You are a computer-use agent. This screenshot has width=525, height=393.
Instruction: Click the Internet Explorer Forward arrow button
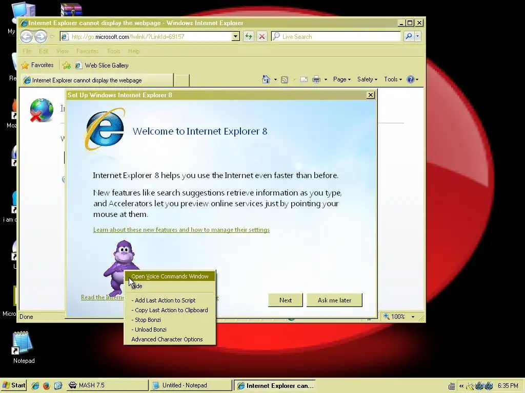(x=41, y=36)
